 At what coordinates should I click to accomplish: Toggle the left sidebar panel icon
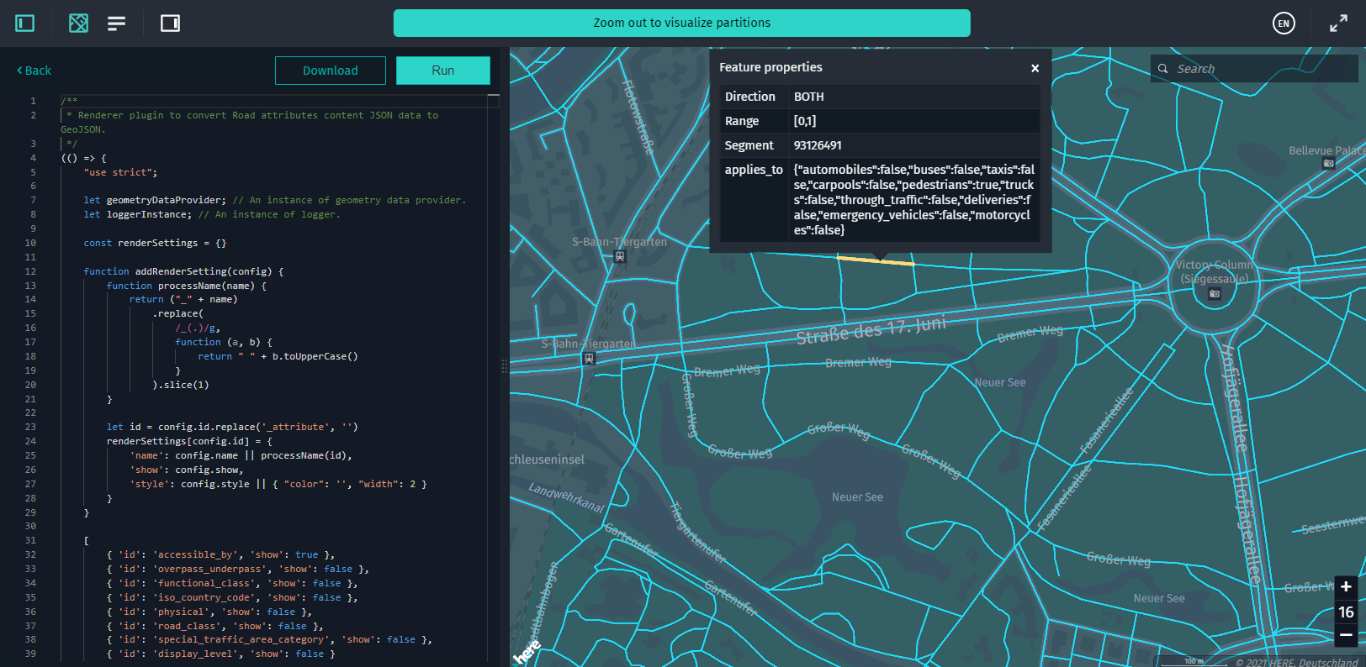[x=25, y=24]
